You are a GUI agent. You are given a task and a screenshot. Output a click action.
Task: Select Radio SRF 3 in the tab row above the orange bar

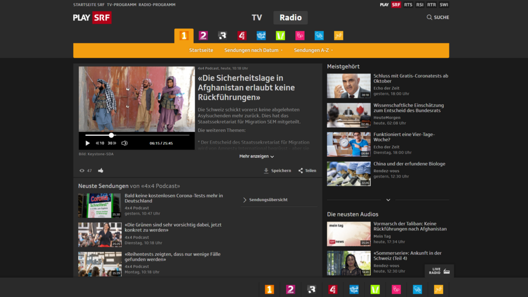222,36
